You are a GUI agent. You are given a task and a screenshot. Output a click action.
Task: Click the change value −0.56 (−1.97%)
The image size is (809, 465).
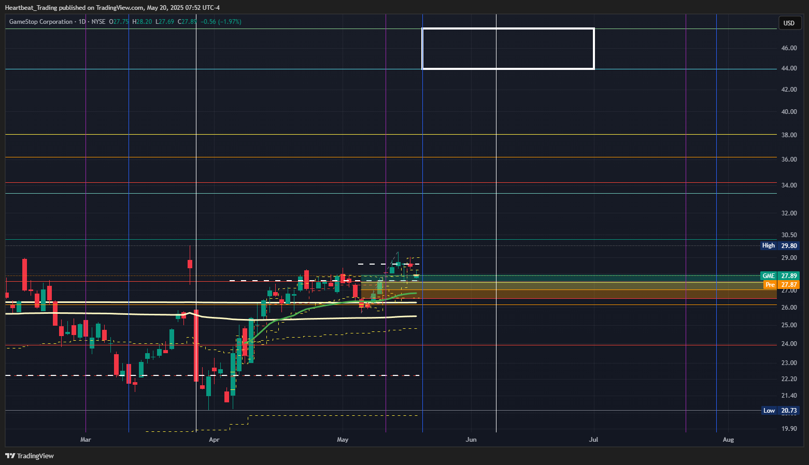click(221, 22)
